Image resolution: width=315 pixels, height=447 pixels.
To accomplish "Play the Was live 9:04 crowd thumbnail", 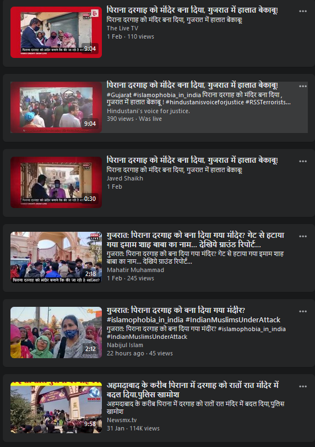I will [x=56, y=107].
